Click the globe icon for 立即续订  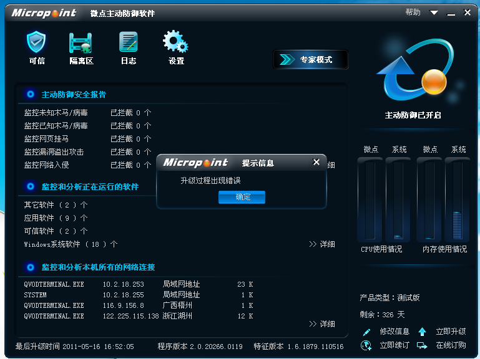[x=366, y=345]
